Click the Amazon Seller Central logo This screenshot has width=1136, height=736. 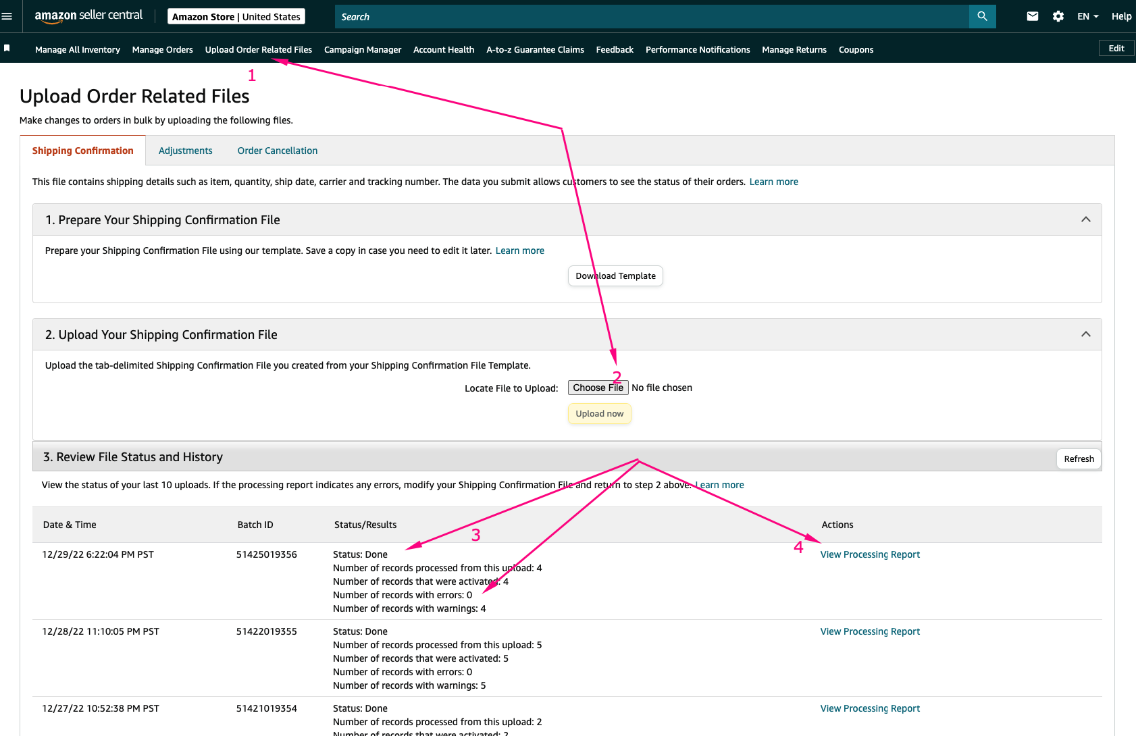(x=88, y=16)
